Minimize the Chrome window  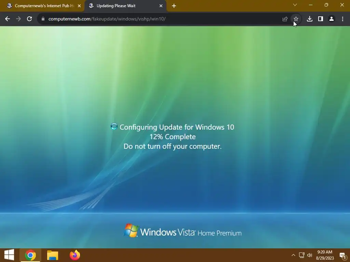(310, 5)
